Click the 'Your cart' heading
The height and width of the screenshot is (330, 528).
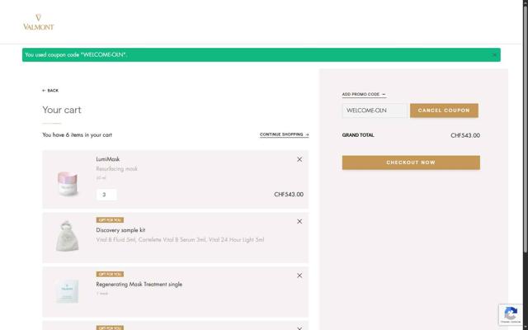pyautogui.click(x=62, y=110)
